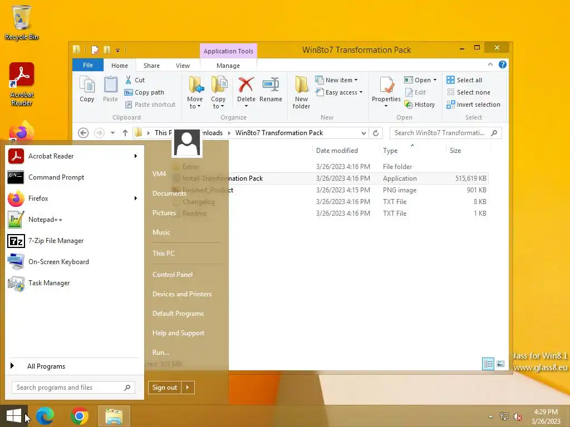Show hidden tray icons arrow

491,416
